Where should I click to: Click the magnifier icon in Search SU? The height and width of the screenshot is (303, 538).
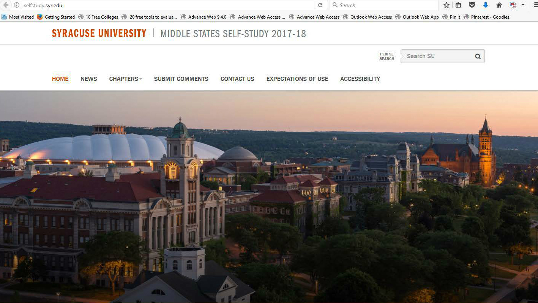tap(478, 57)
